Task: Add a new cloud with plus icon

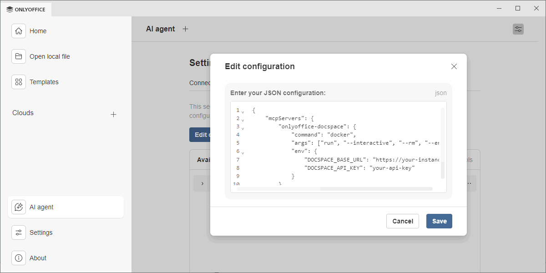Action: click(114, 114)
